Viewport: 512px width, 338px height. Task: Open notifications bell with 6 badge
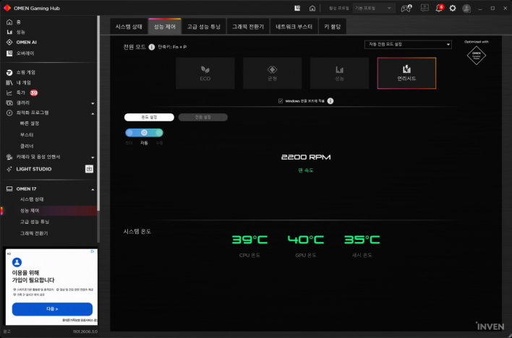tap(439, 8)
